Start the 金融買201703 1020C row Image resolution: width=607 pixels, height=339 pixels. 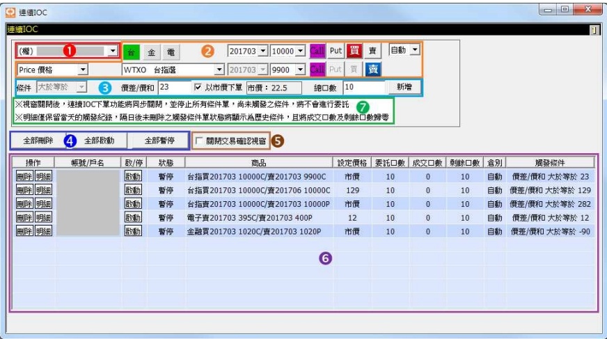point(133,231)
